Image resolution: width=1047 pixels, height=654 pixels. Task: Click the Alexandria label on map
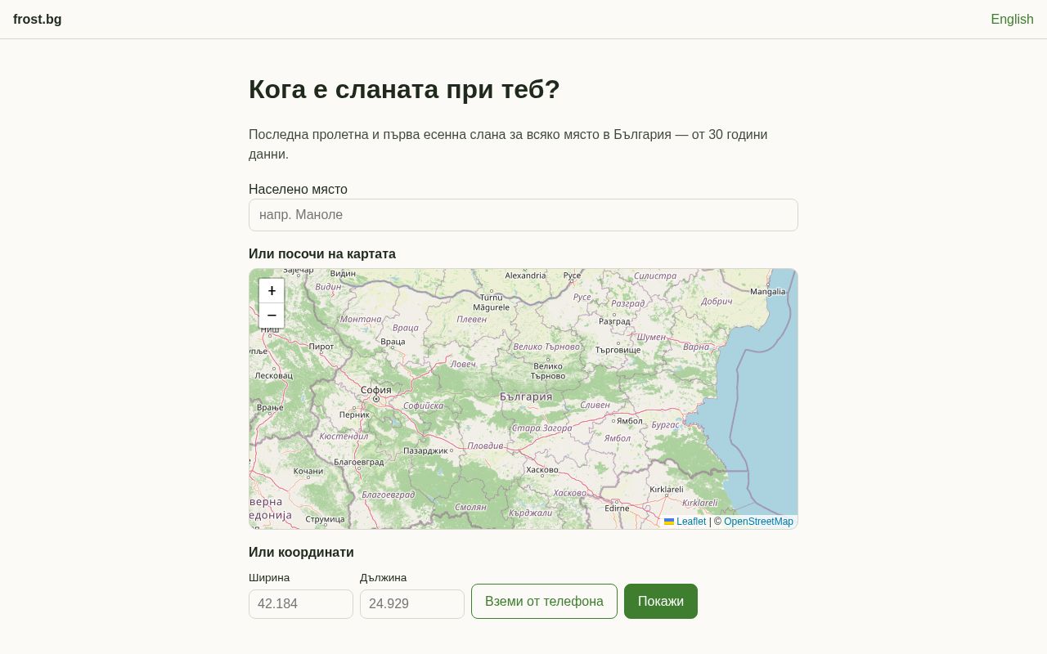click(525, 275)
